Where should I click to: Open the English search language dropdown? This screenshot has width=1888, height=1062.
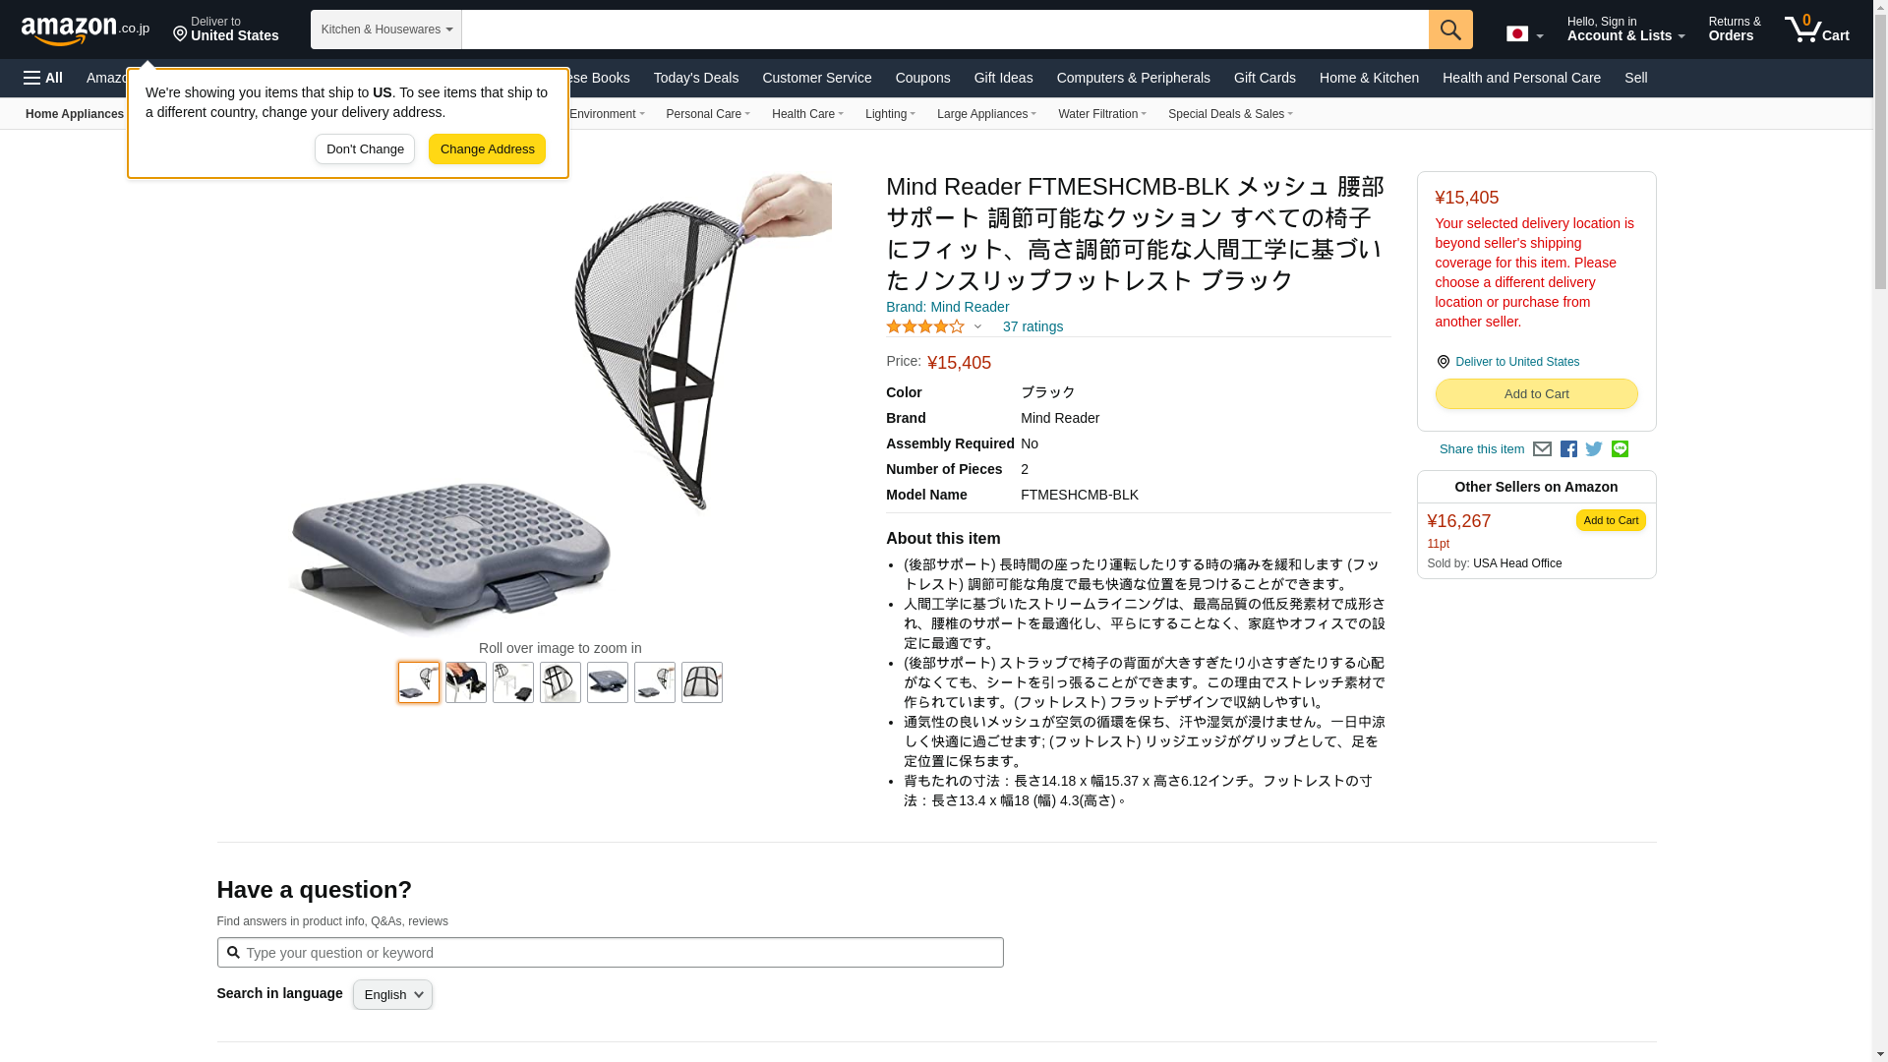(x=392, y=995)
